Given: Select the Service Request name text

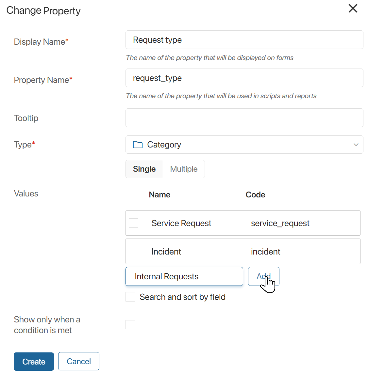Looking at the screenshot, I should (181, 223).
